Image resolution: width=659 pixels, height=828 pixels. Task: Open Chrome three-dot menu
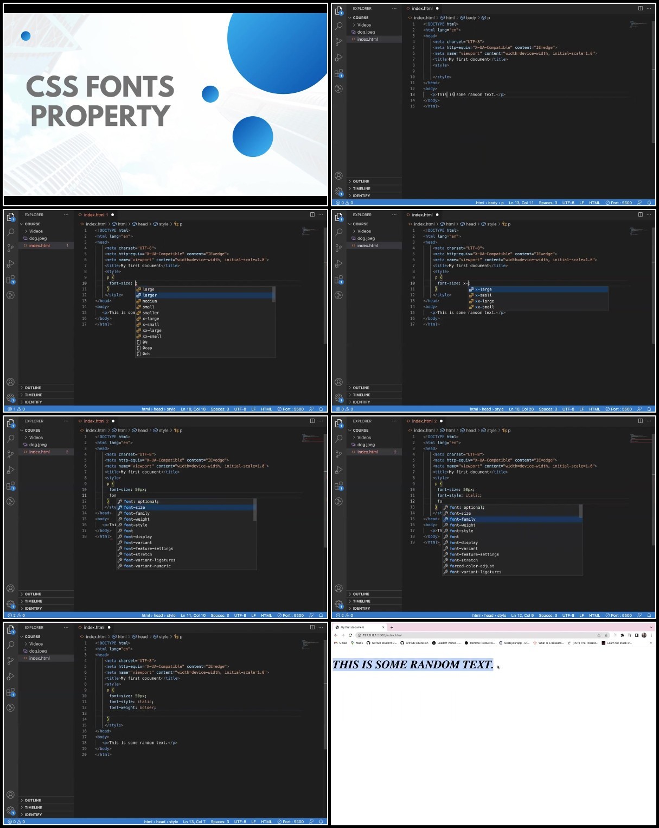[651, 635]
